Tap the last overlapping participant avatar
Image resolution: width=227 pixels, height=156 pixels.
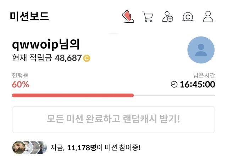(43, 147)
